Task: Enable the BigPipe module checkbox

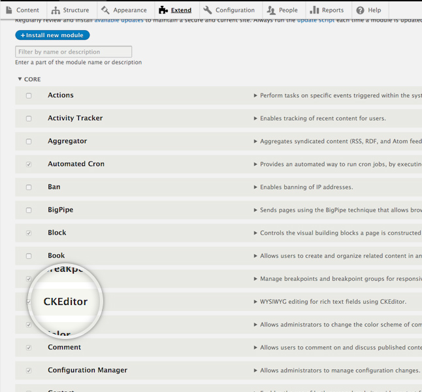Action: pyautogui.click(x=29, y=210)
